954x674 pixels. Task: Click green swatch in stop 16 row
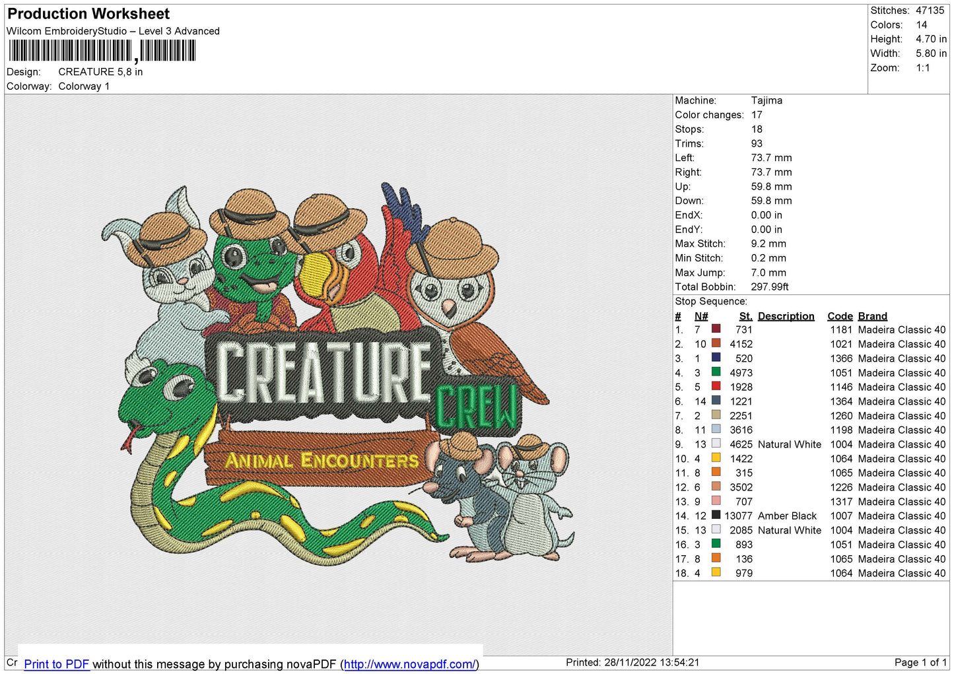click(x=716, y=543)
